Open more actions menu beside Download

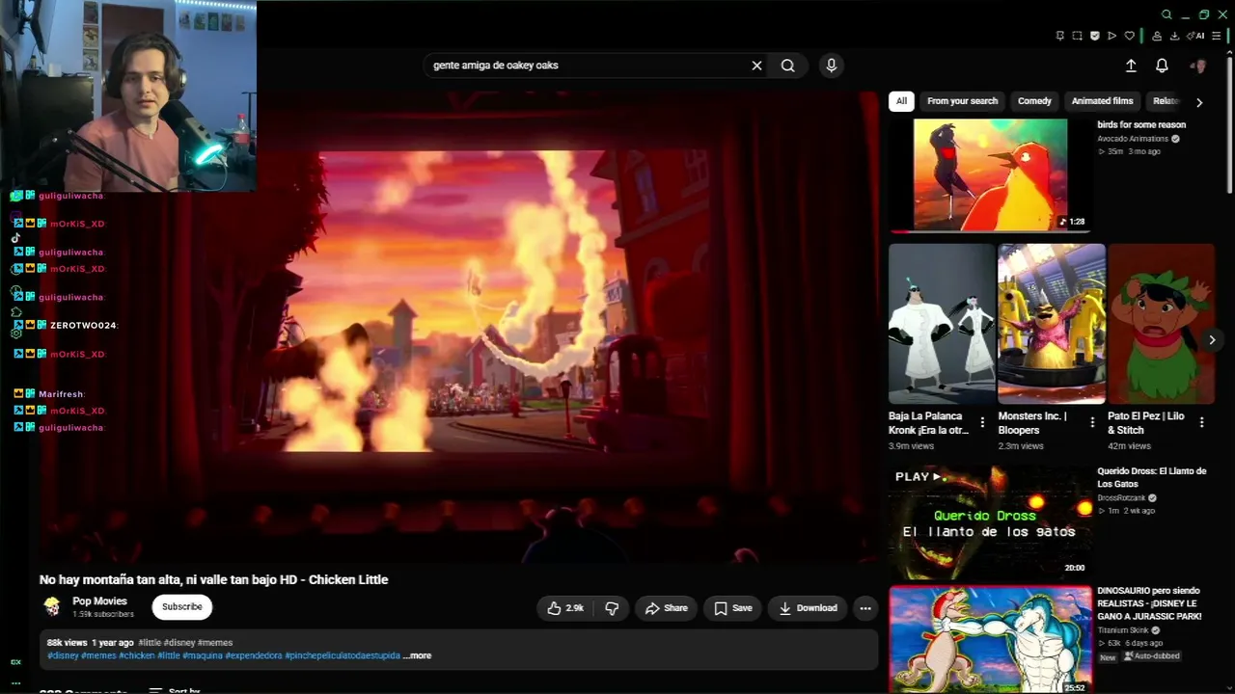coord(865,608)
